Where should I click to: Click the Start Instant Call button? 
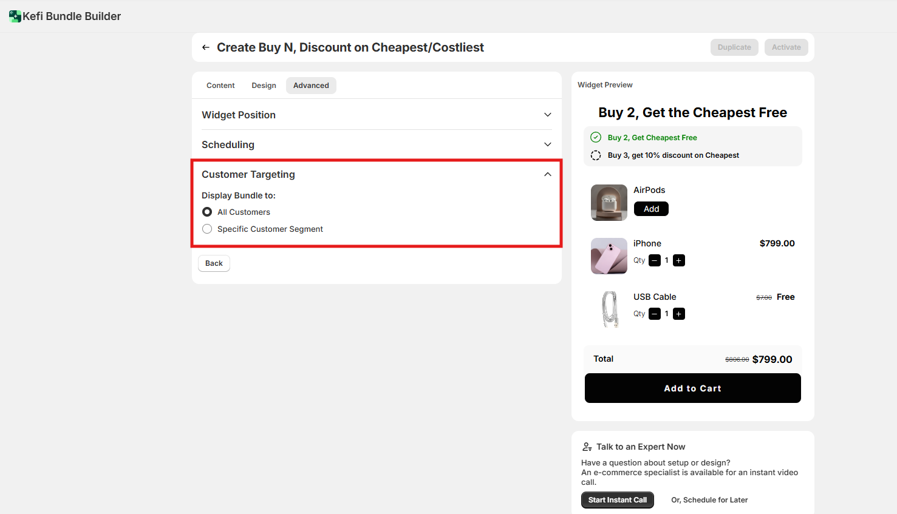point(617,500)
